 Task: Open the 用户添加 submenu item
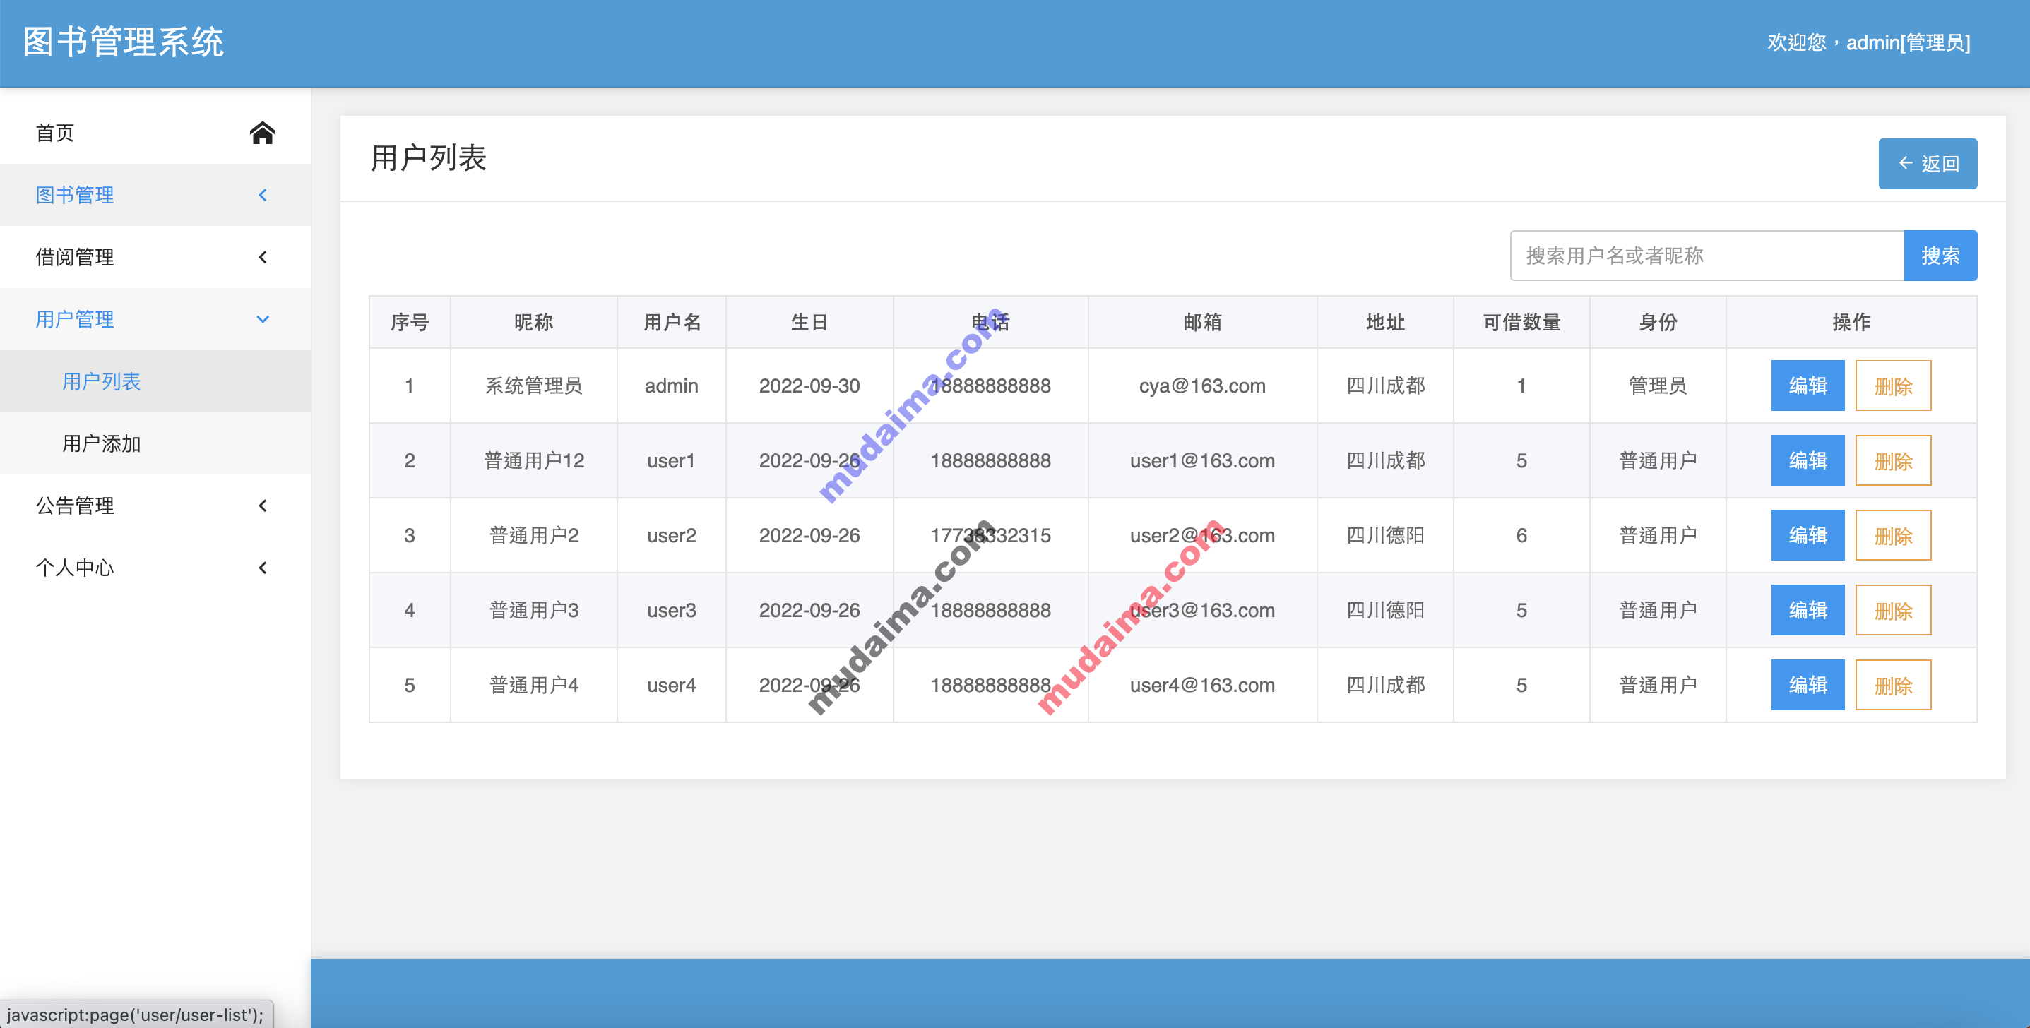(155, 443)
